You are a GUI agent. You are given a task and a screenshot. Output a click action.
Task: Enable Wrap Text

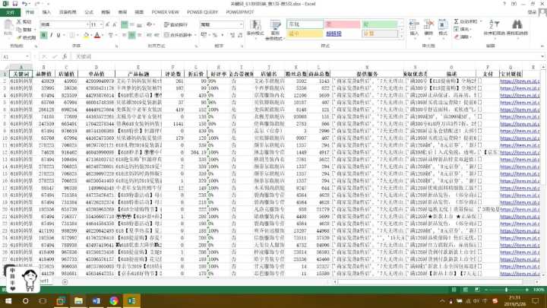point(176,24)
